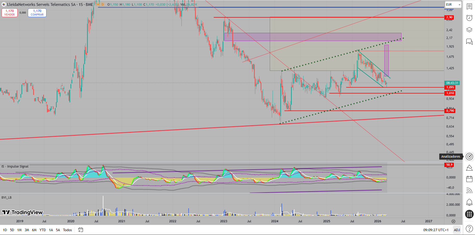Open the timezone menu showing UTC+1
Image resolution: width=475 pixels, height=235 pixels.
coord(436,230)
